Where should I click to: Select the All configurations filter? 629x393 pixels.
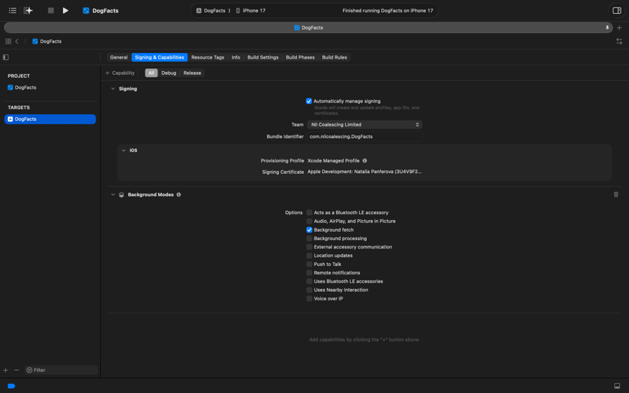click(x=151, y=73)
